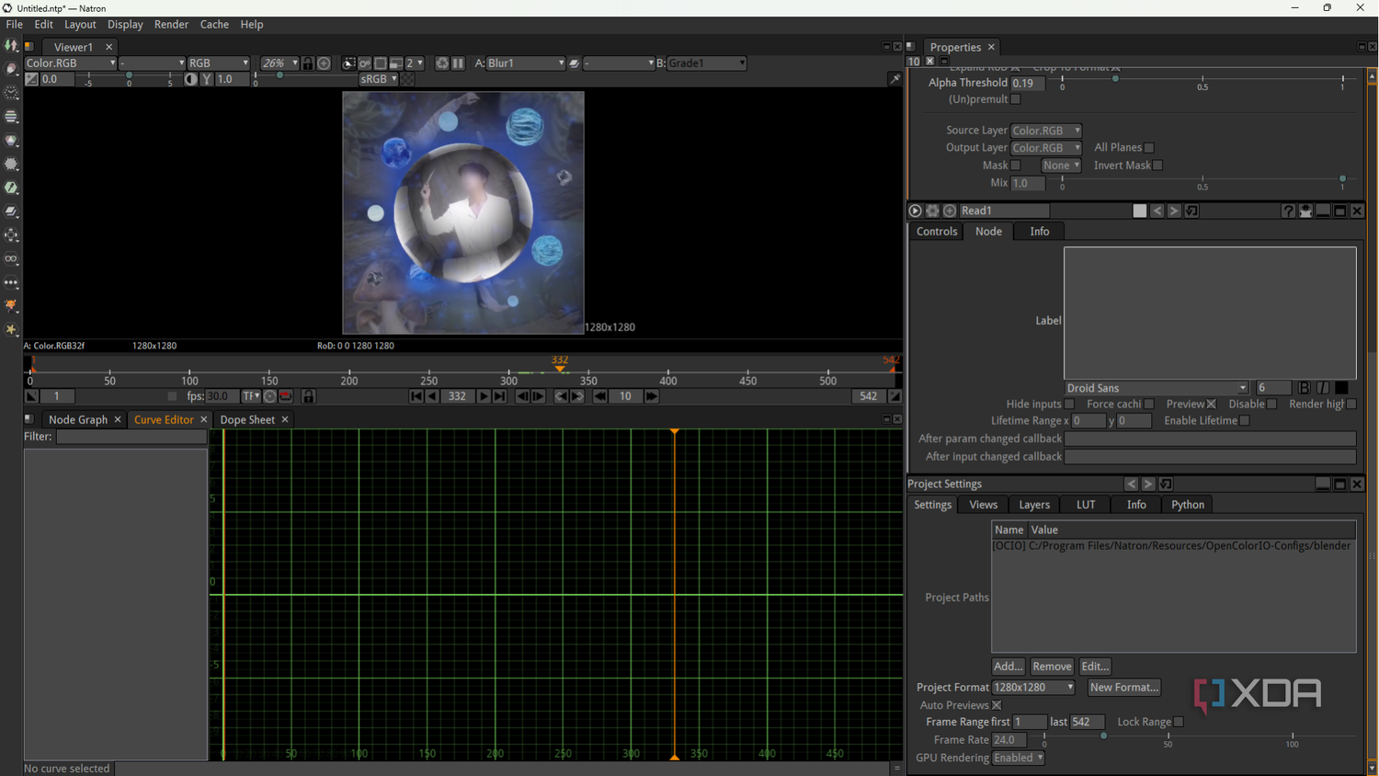The width and height of the screenshot is (1379, 776).
Task: Switch to the Dope Sheet tab
Action: tap(247, 419)
